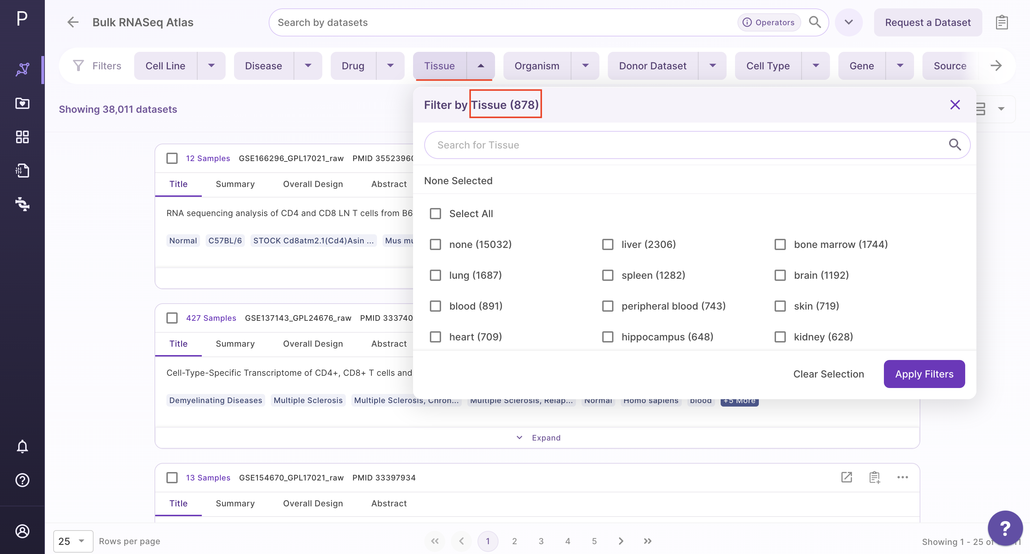This screenshot has height=554, width=1030.
Task: Select the 427 Samples dataset checkbox
Action: [x=172, y=318]
